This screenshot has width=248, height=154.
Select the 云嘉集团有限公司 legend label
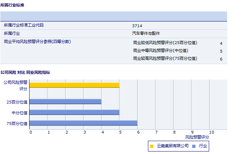172,146
